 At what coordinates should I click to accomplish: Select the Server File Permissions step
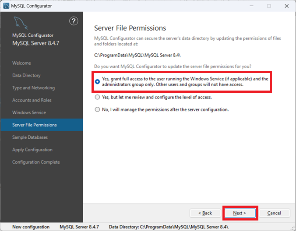(x=34, y=125)
